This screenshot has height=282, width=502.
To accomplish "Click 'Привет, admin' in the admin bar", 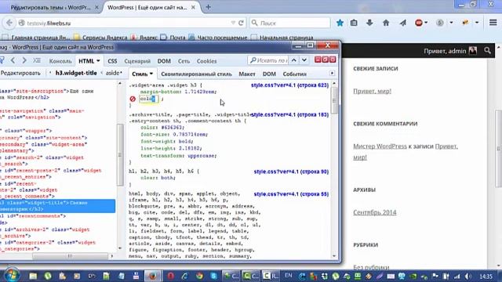I will tap(445, 51).
